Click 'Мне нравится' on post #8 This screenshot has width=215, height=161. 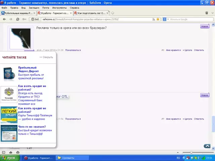(173, 50)
